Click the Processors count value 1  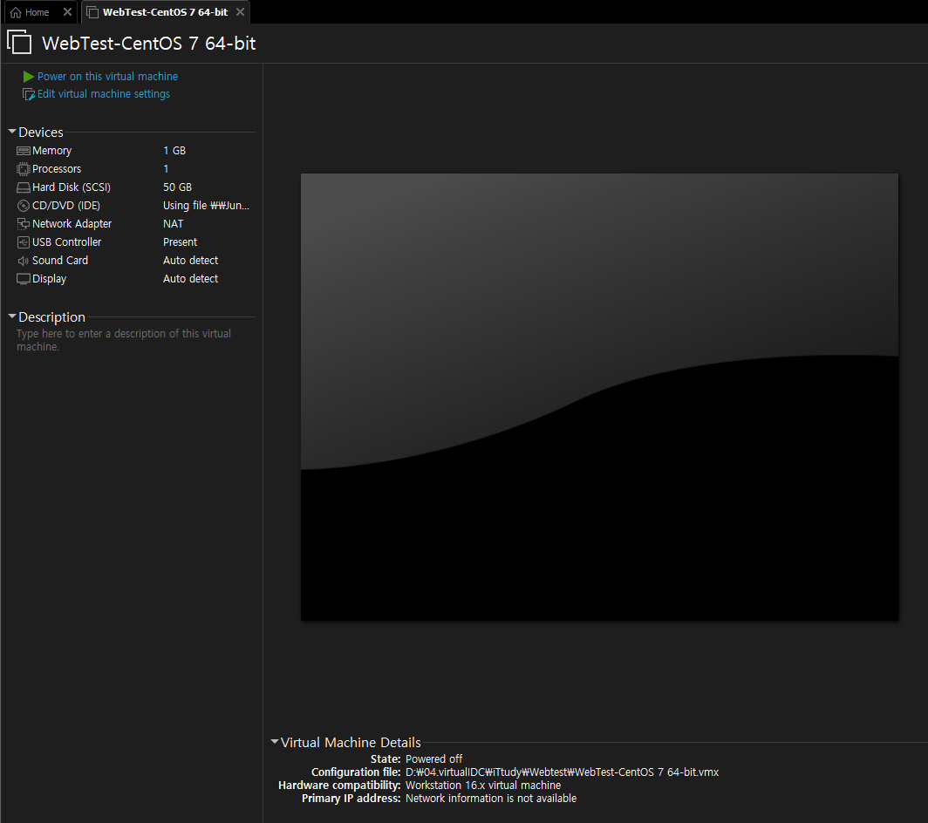pos(167,169)
